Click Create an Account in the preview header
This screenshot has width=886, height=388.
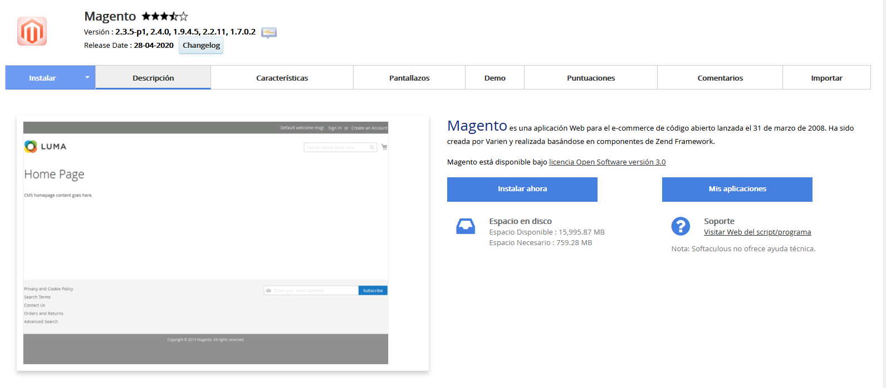[x=369, y=128]
